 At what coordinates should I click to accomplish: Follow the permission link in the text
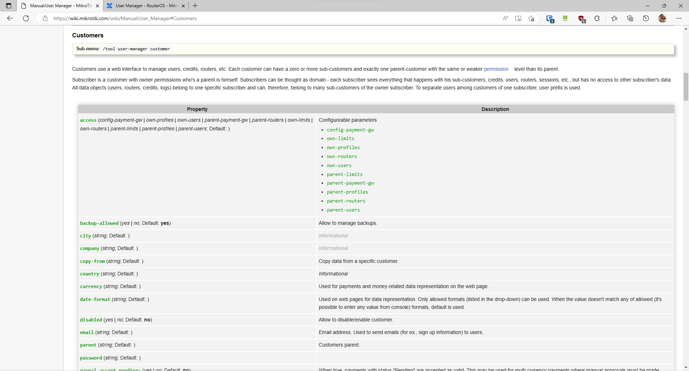496,69
